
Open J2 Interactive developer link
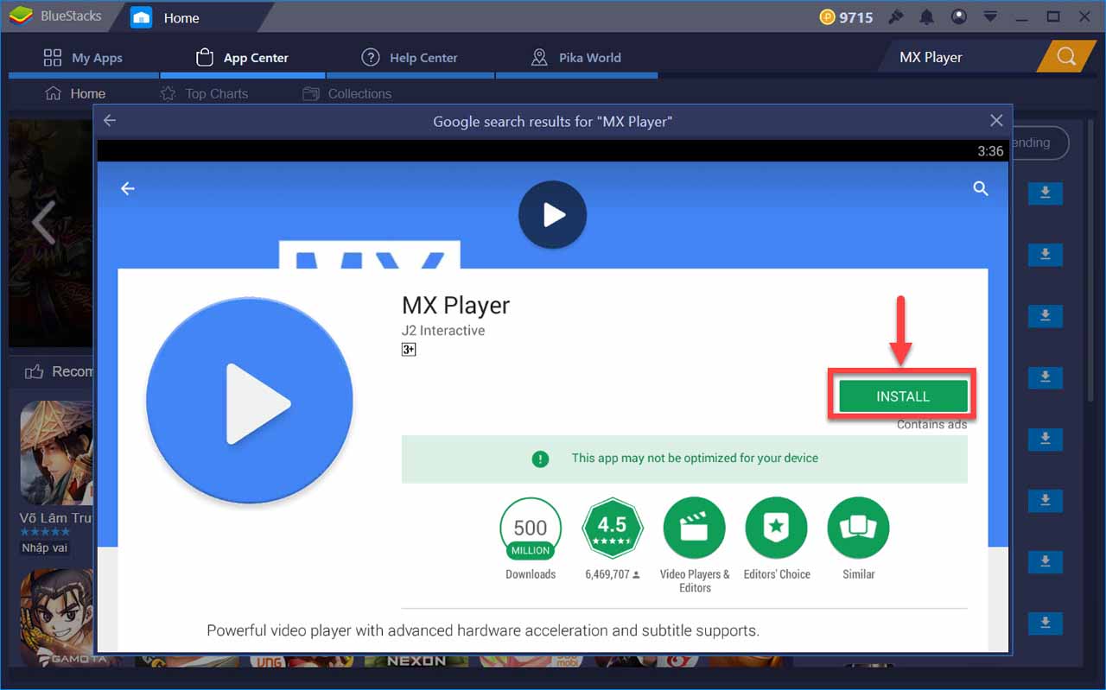tap(443, 331)
